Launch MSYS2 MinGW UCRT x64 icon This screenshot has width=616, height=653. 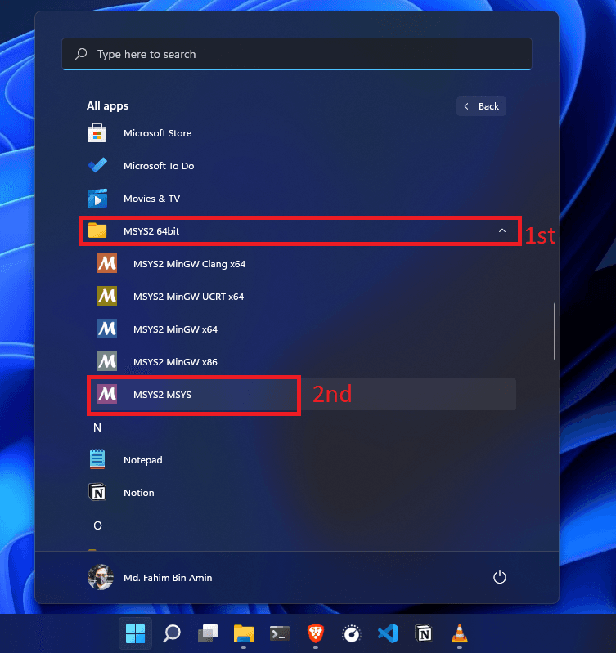[x=107, y=296]
